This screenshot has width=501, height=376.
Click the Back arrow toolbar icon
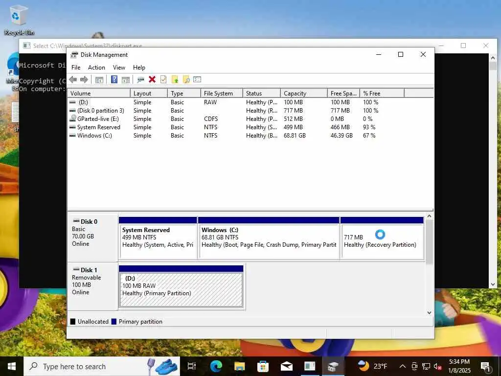pos(73,80)
